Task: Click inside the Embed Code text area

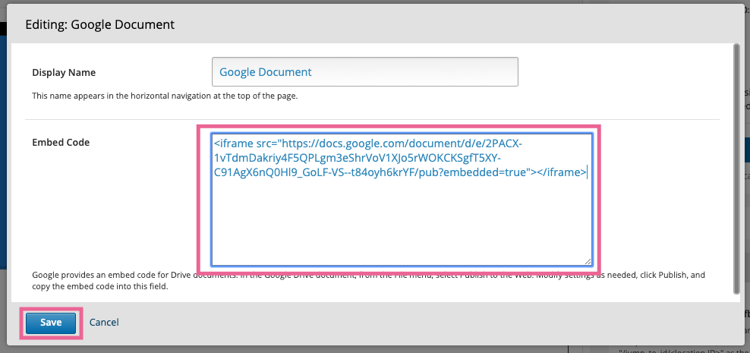Action: tap(402, 200)
